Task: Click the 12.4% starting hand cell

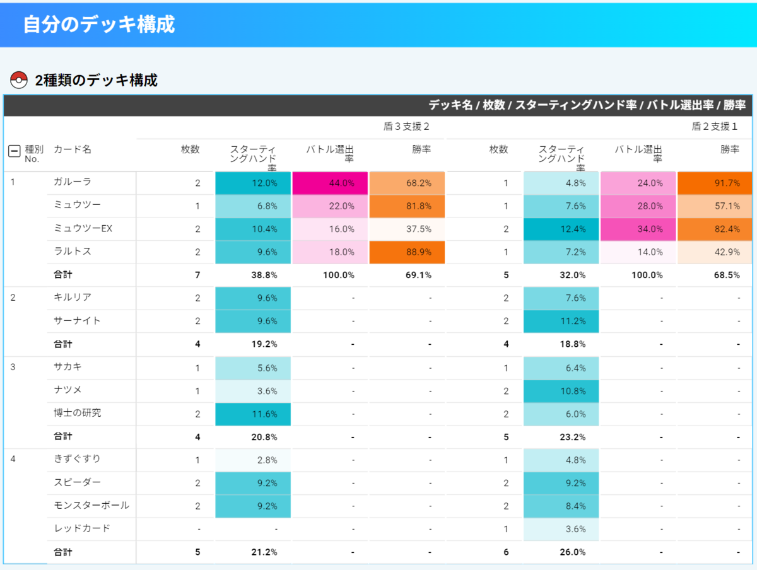Action: click(561, 229)
